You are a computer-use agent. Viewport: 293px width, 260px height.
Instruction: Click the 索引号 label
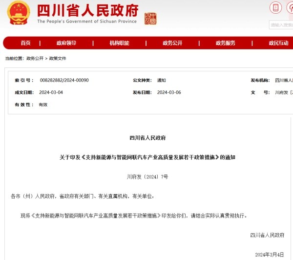coord(24,80)
